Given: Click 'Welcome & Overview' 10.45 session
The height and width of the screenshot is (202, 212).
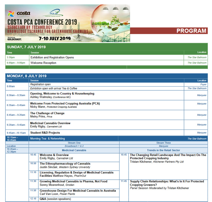Looking at the screenshot, I should (54, 155).
